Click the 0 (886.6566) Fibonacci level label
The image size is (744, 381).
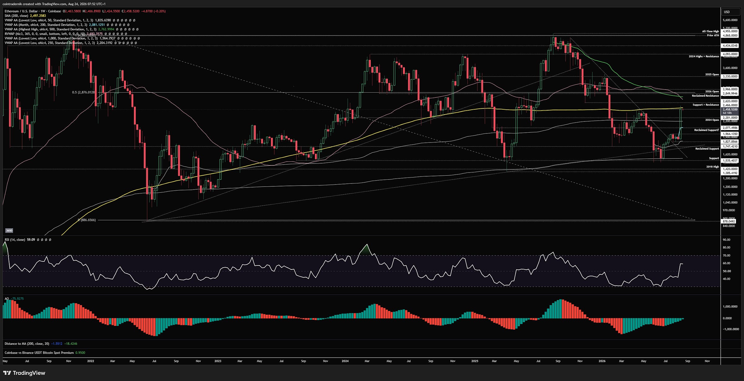(87, 220)
